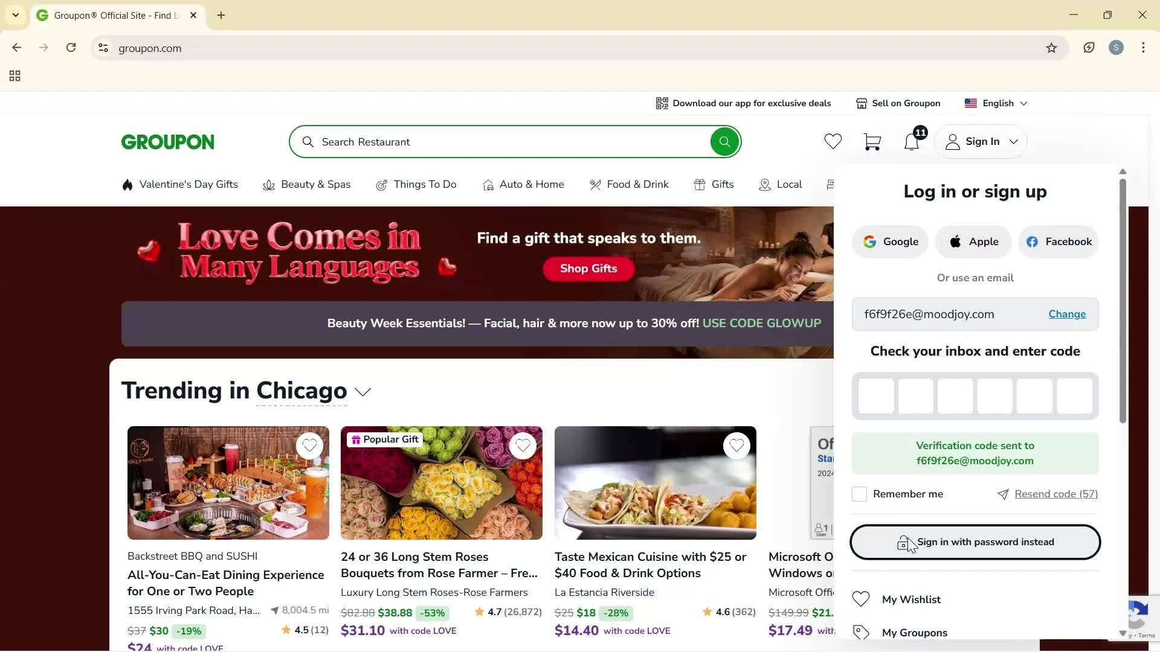Image resolution: width=1160 pixels, height=652 pixels.
Task: Favorite the Backstreet BBQ deal heart
Action: (309, 446)
